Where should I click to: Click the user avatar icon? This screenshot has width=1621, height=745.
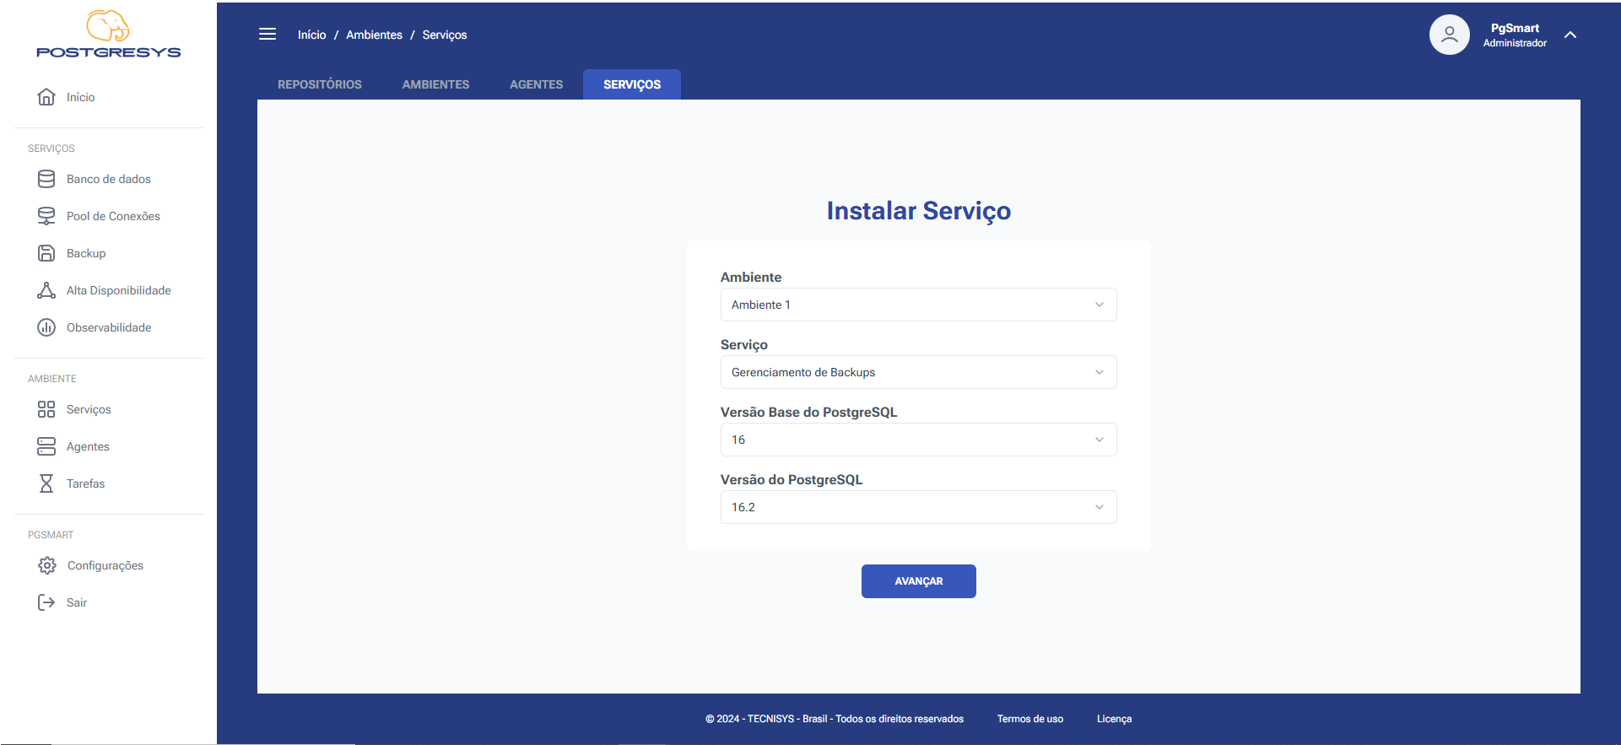pyautogui.click(x=1449, y=35)
